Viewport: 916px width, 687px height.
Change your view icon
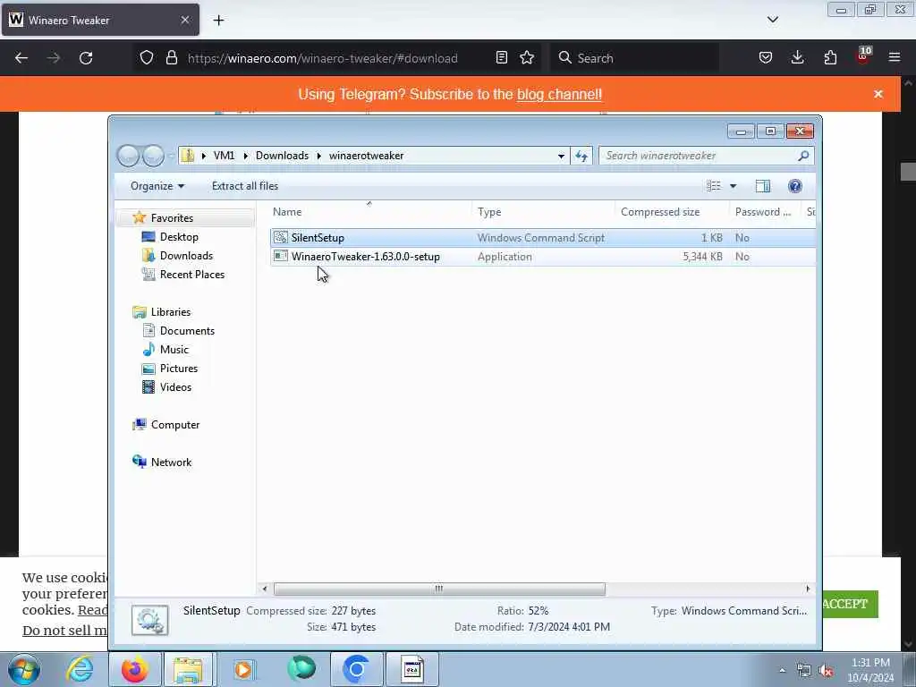[x=713, y=186]
